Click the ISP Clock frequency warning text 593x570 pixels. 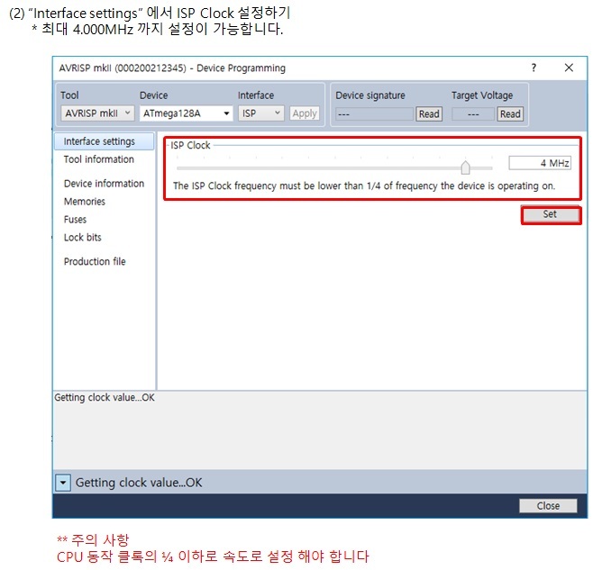pyautogui.click(x=364, y=186)
